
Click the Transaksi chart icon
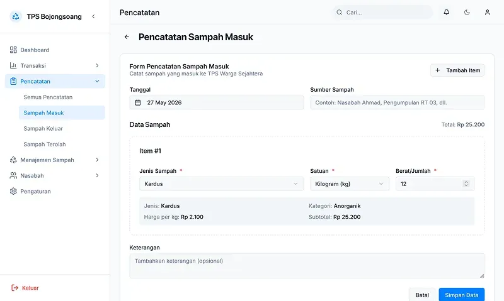(13, 65)
